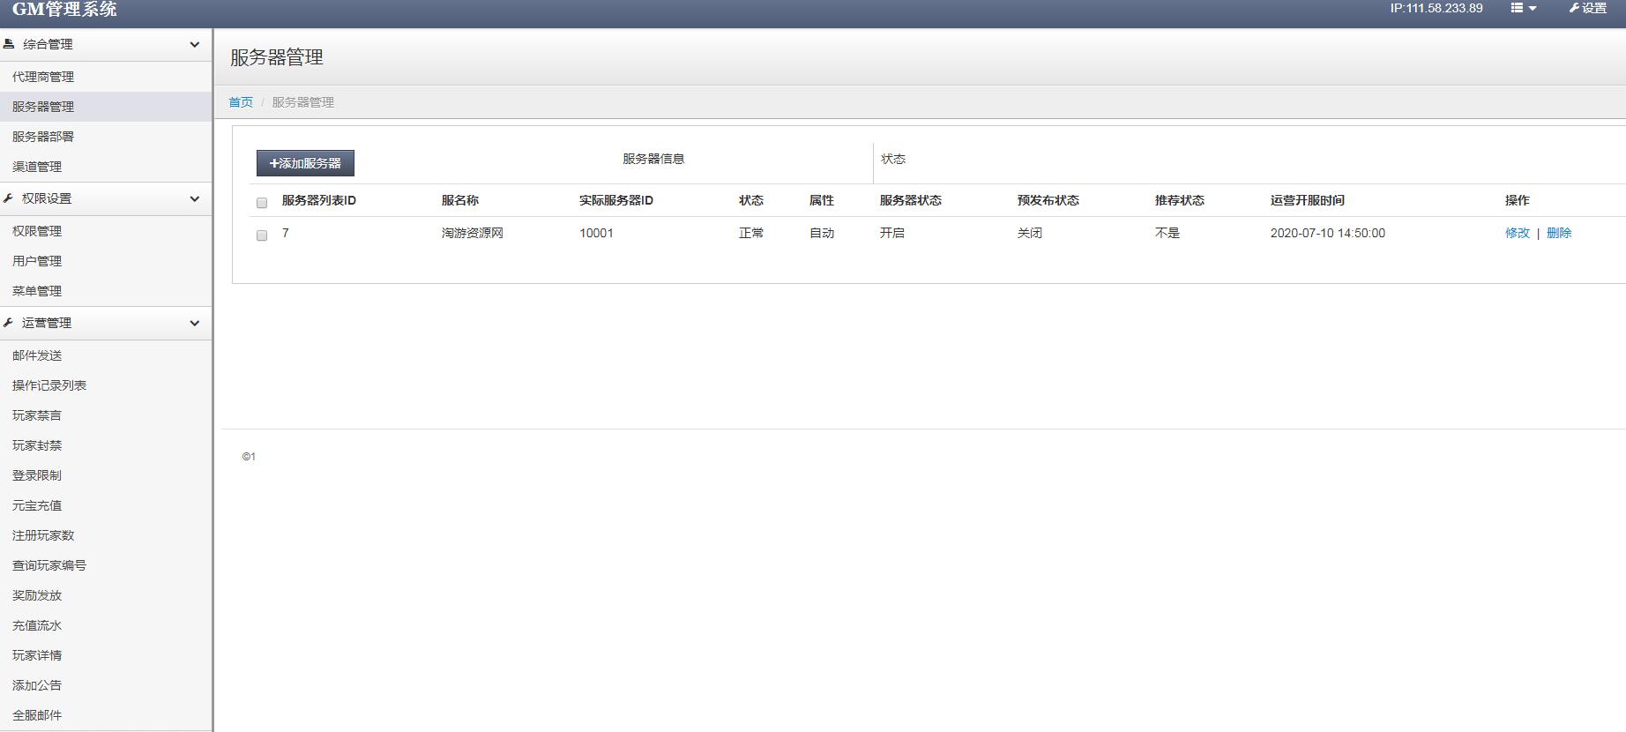The width and height of the screenshot is (1626, 732).
Task: Collapse the 权限设置 section chevron
Action: (x=195, y=199)
